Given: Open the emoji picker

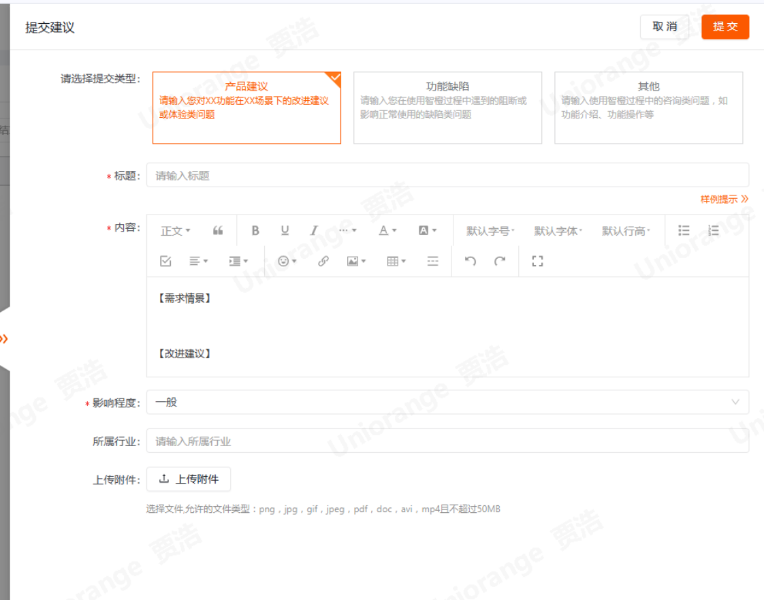Looking at the screenshot, I should [x=287, y=262].
